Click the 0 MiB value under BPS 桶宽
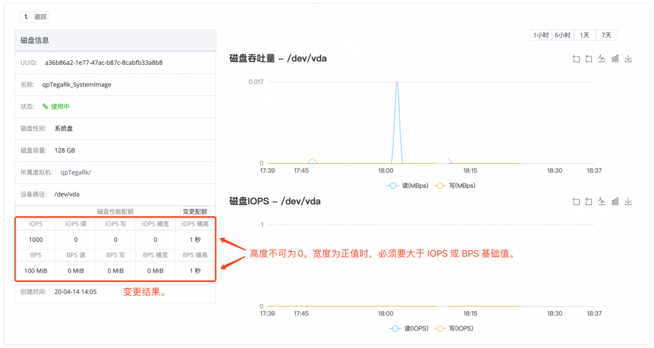This screenshot has height=348, width=654. click(155, 271)
